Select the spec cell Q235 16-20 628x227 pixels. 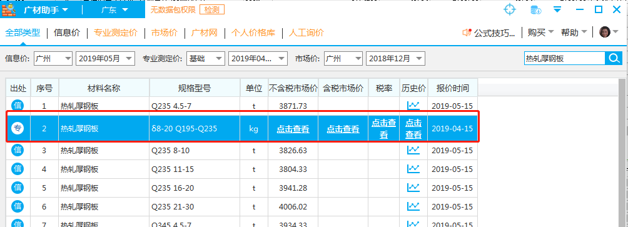tap(195, 188)
